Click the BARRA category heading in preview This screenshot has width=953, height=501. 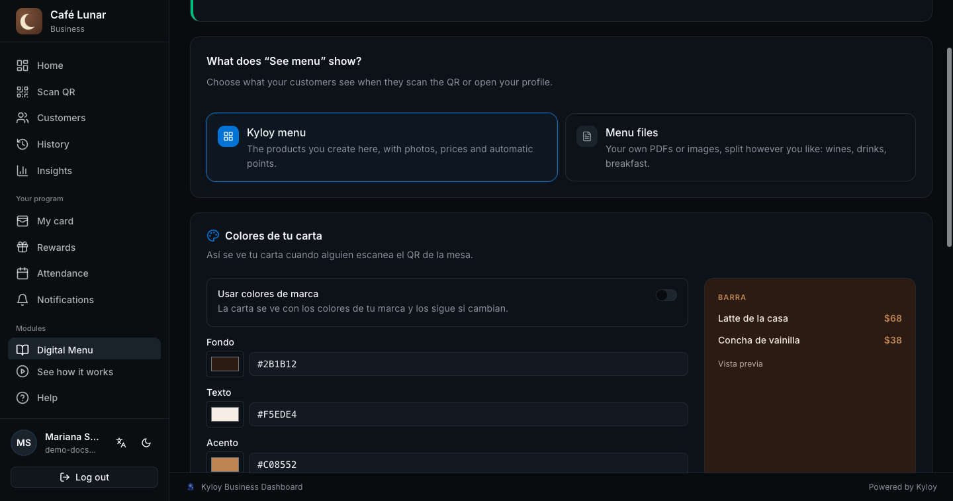pyautogui.click(x=732, y=297)
